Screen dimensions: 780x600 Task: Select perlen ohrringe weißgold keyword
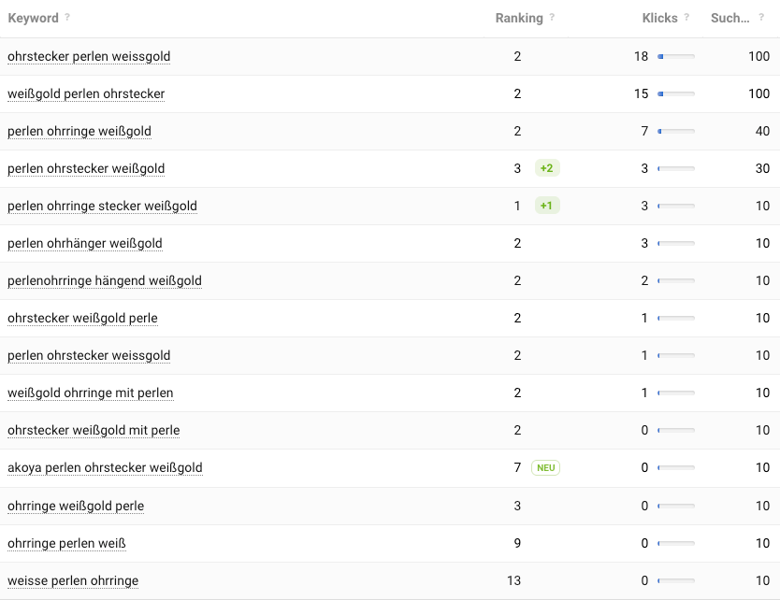tap(79, 131)
